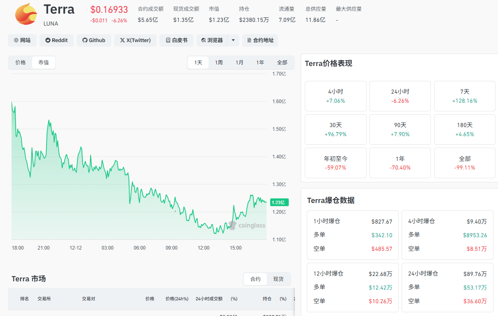Image resolution: width=498 pixels, height=316 pixels.
Task: Open the 浏览器 explorer button
Action: (212, 40)
